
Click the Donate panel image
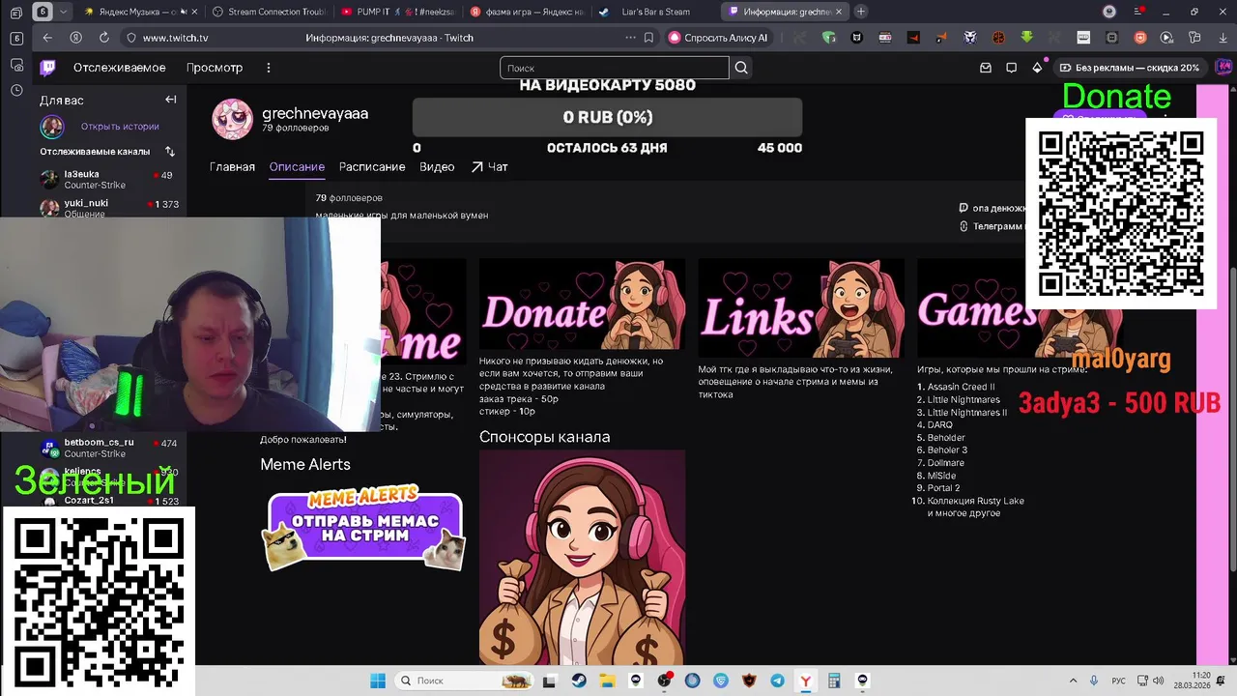[x=582, y=304]
